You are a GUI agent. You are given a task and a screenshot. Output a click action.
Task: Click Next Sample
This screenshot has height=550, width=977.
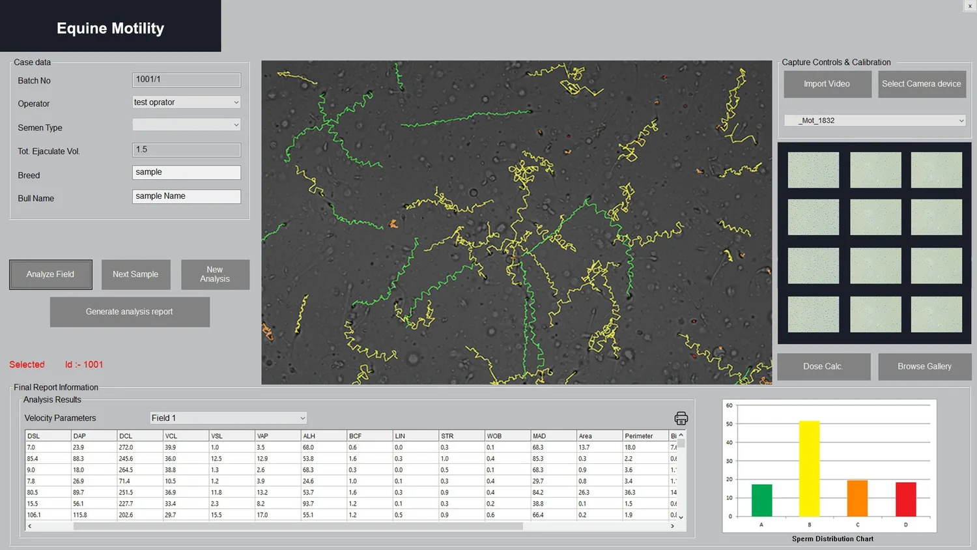pyautogui.click(x=135, y=274)
